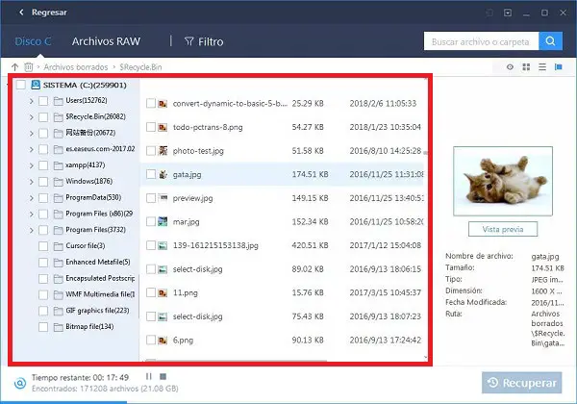Click the scan status circular icon
Image resolution: width=577 pixels, height=404 pixels.
coord(20,383)
